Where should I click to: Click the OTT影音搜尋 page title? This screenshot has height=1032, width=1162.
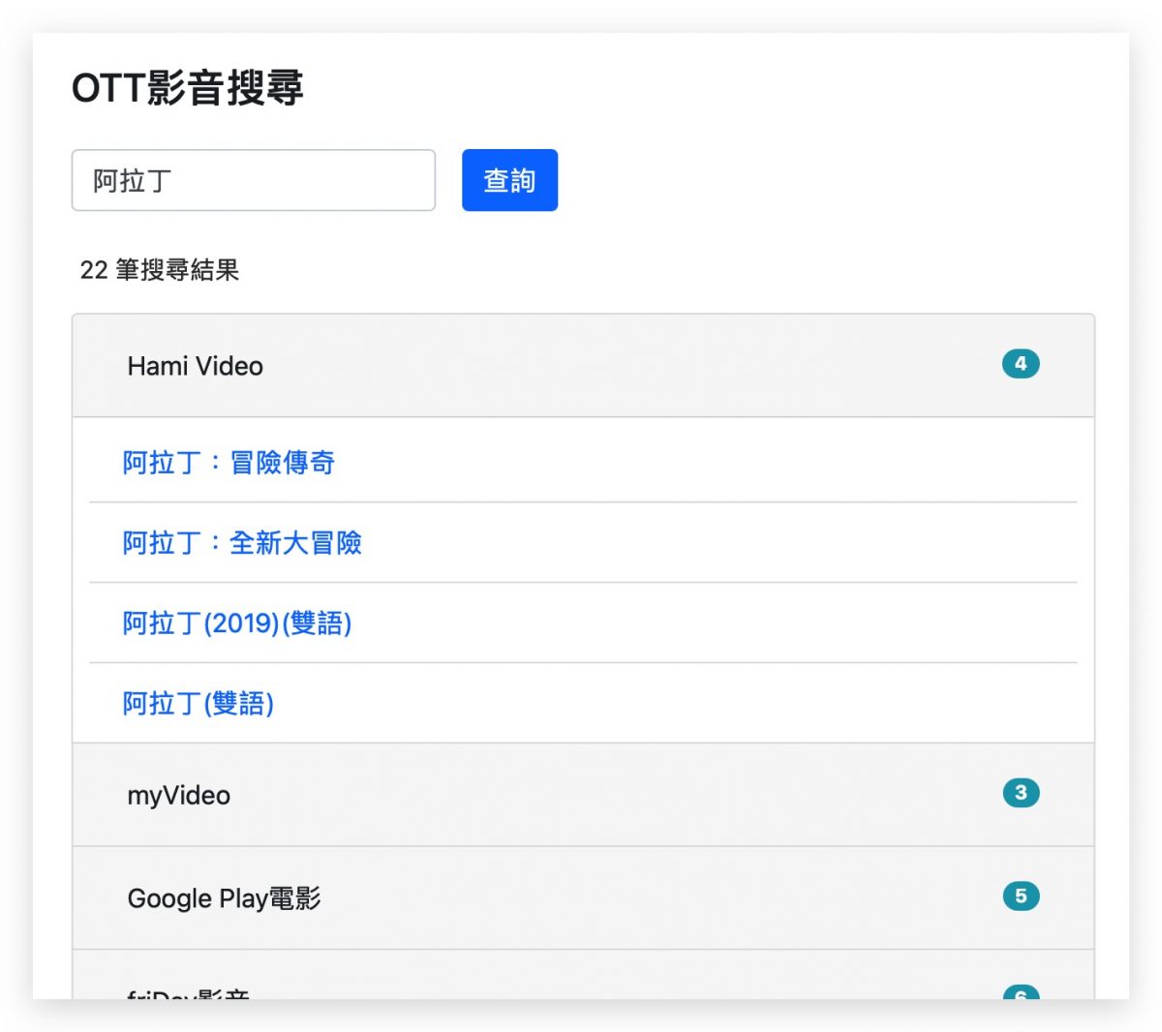(x=188, y=88)
